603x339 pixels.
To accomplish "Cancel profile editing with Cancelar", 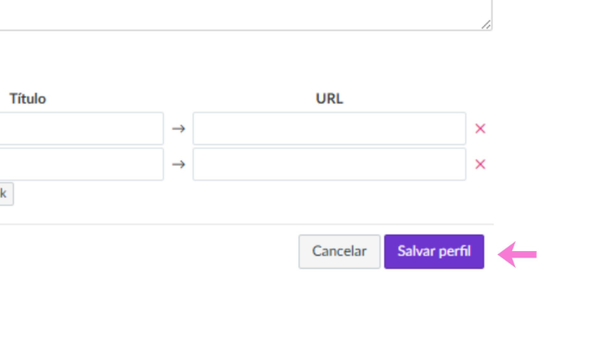I will (339, 251).
